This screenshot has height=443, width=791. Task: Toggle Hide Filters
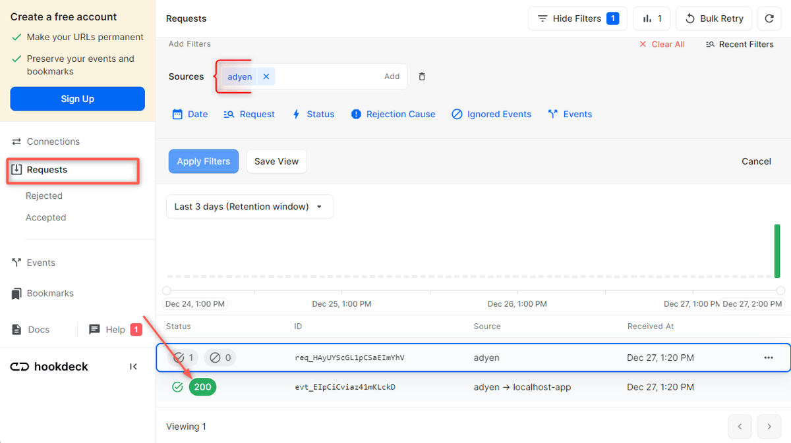click(577, 18)
